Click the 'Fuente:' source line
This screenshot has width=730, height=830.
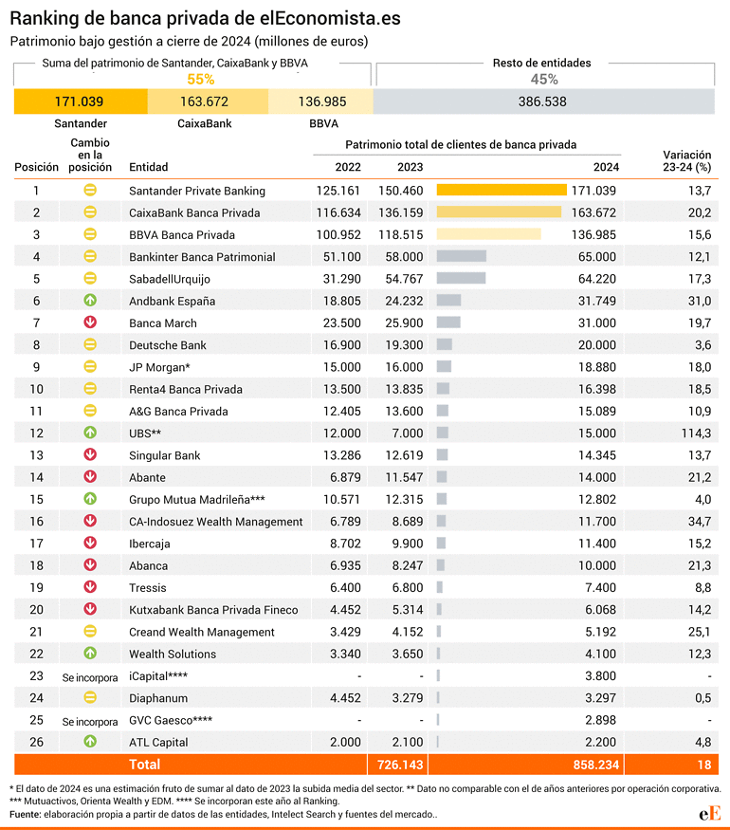point(223,814)
